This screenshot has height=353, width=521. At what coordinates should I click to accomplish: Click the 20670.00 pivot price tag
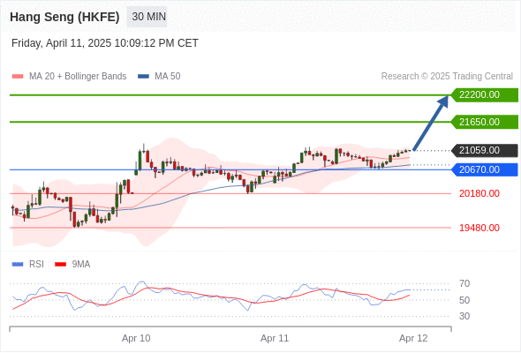click(x=485, y=169)
